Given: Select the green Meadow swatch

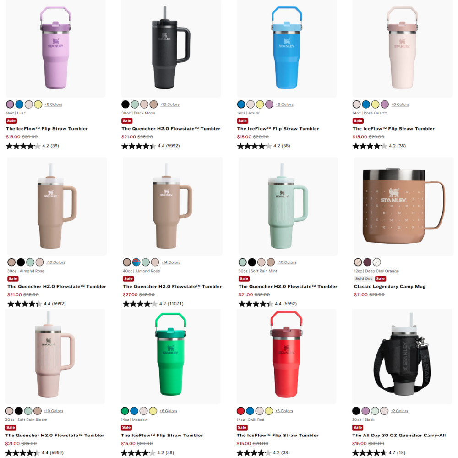Looking at the screenshot, I should point(125,411).
